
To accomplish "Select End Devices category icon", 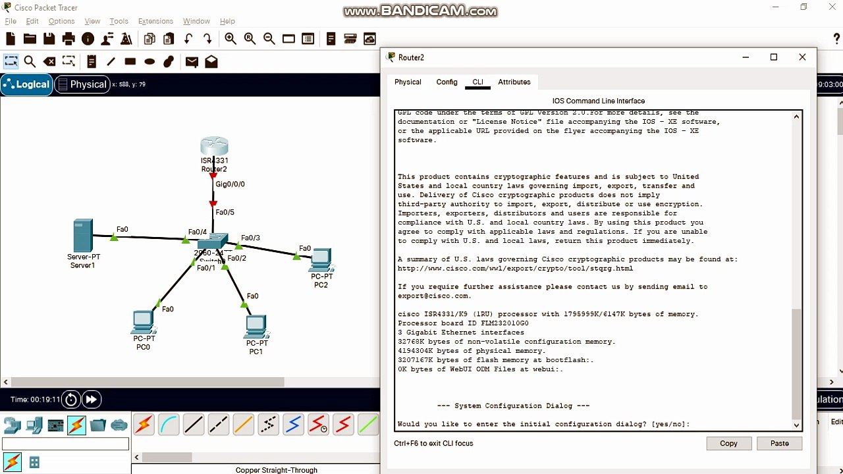I will click(x=34, y=426).
